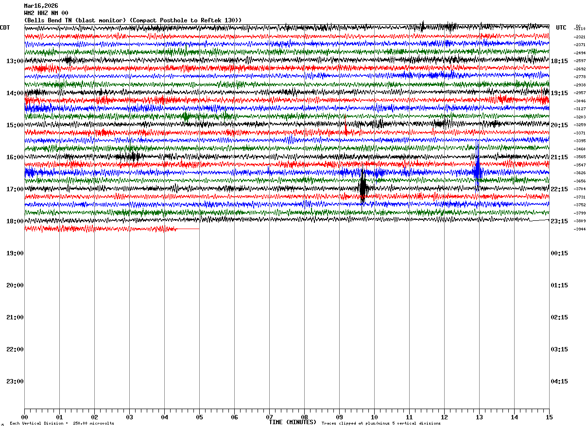
Task: Click minute tick label 15 on axis
Action: pyautogui.click(x=549, y=417)
